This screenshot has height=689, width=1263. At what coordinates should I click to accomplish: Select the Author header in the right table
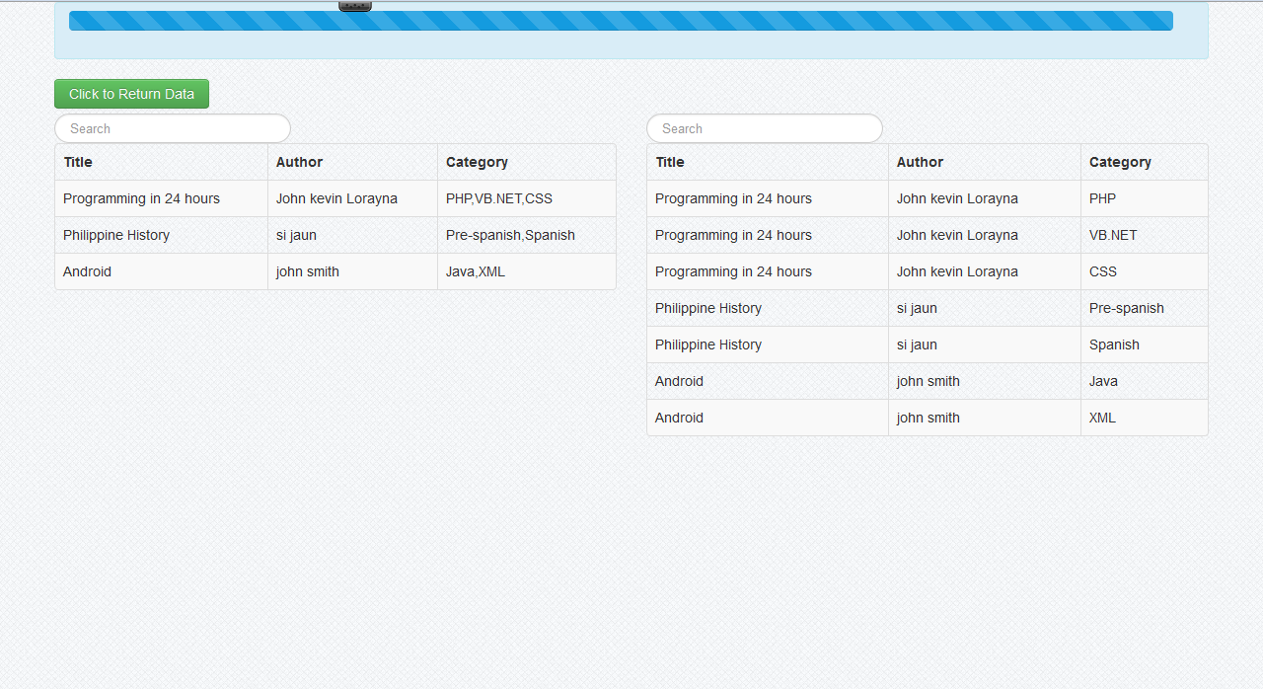920,162
